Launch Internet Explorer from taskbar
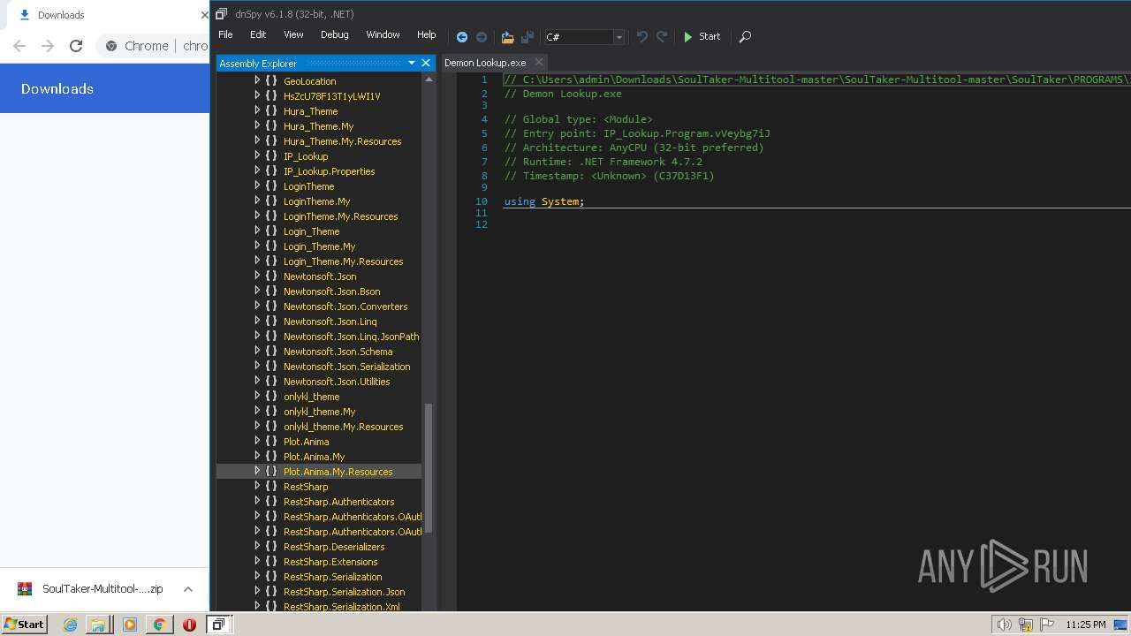The width and height of the screenshot is (1131, 636). (71, 625)
